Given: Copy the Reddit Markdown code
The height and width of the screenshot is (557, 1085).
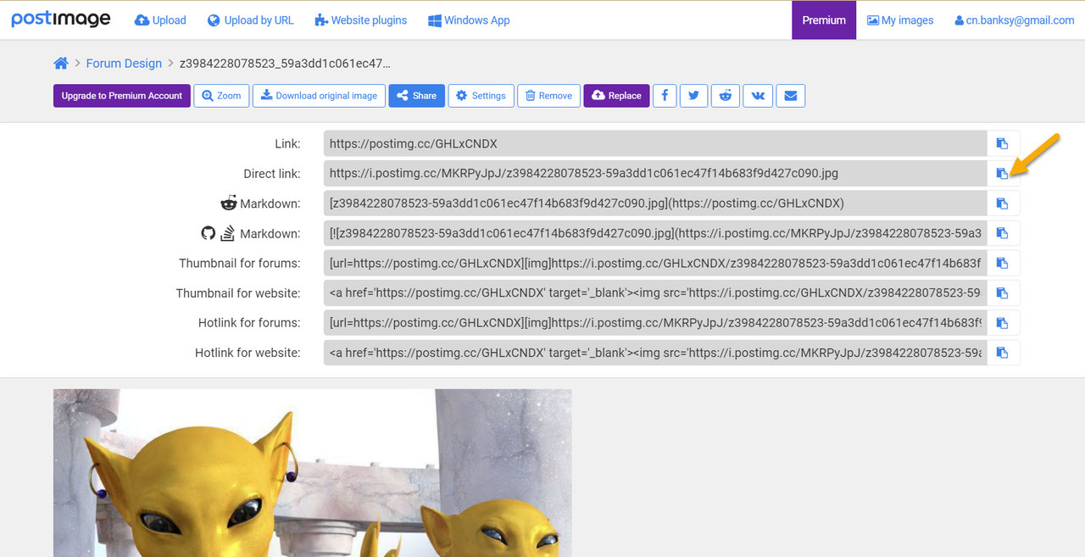Looking at the screenshot, I should (x=1003, y=203).
